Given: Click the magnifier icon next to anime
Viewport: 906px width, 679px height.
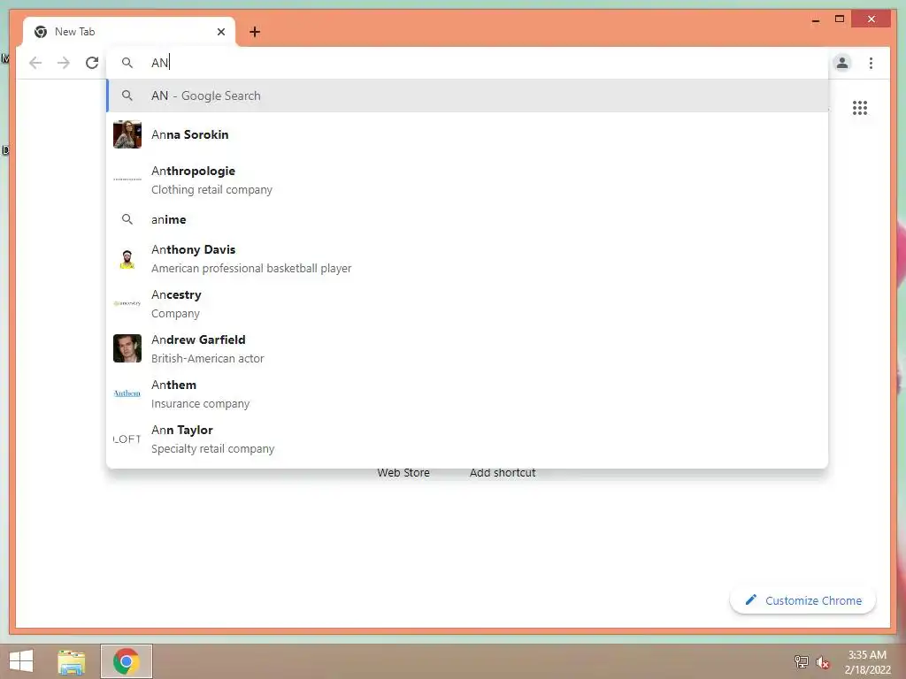Looking at the screenshot, I should click(x=127, y=219).
